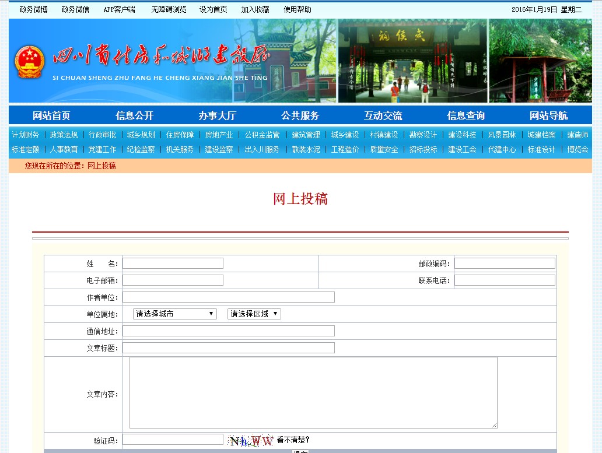The height and width of the screenshot is (453, 602).
Task: Open the 信息公开 main menu
Action: [134, 115]
